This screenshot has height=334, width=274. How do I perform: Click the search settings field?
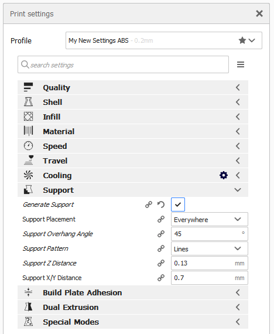[124, 64]
